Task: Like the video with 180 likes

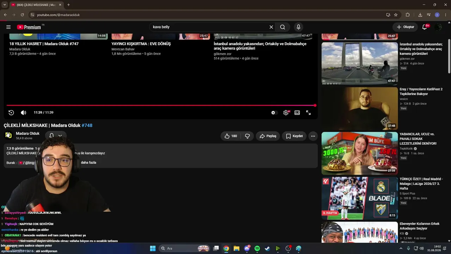Action: click(x=231, y=136)
